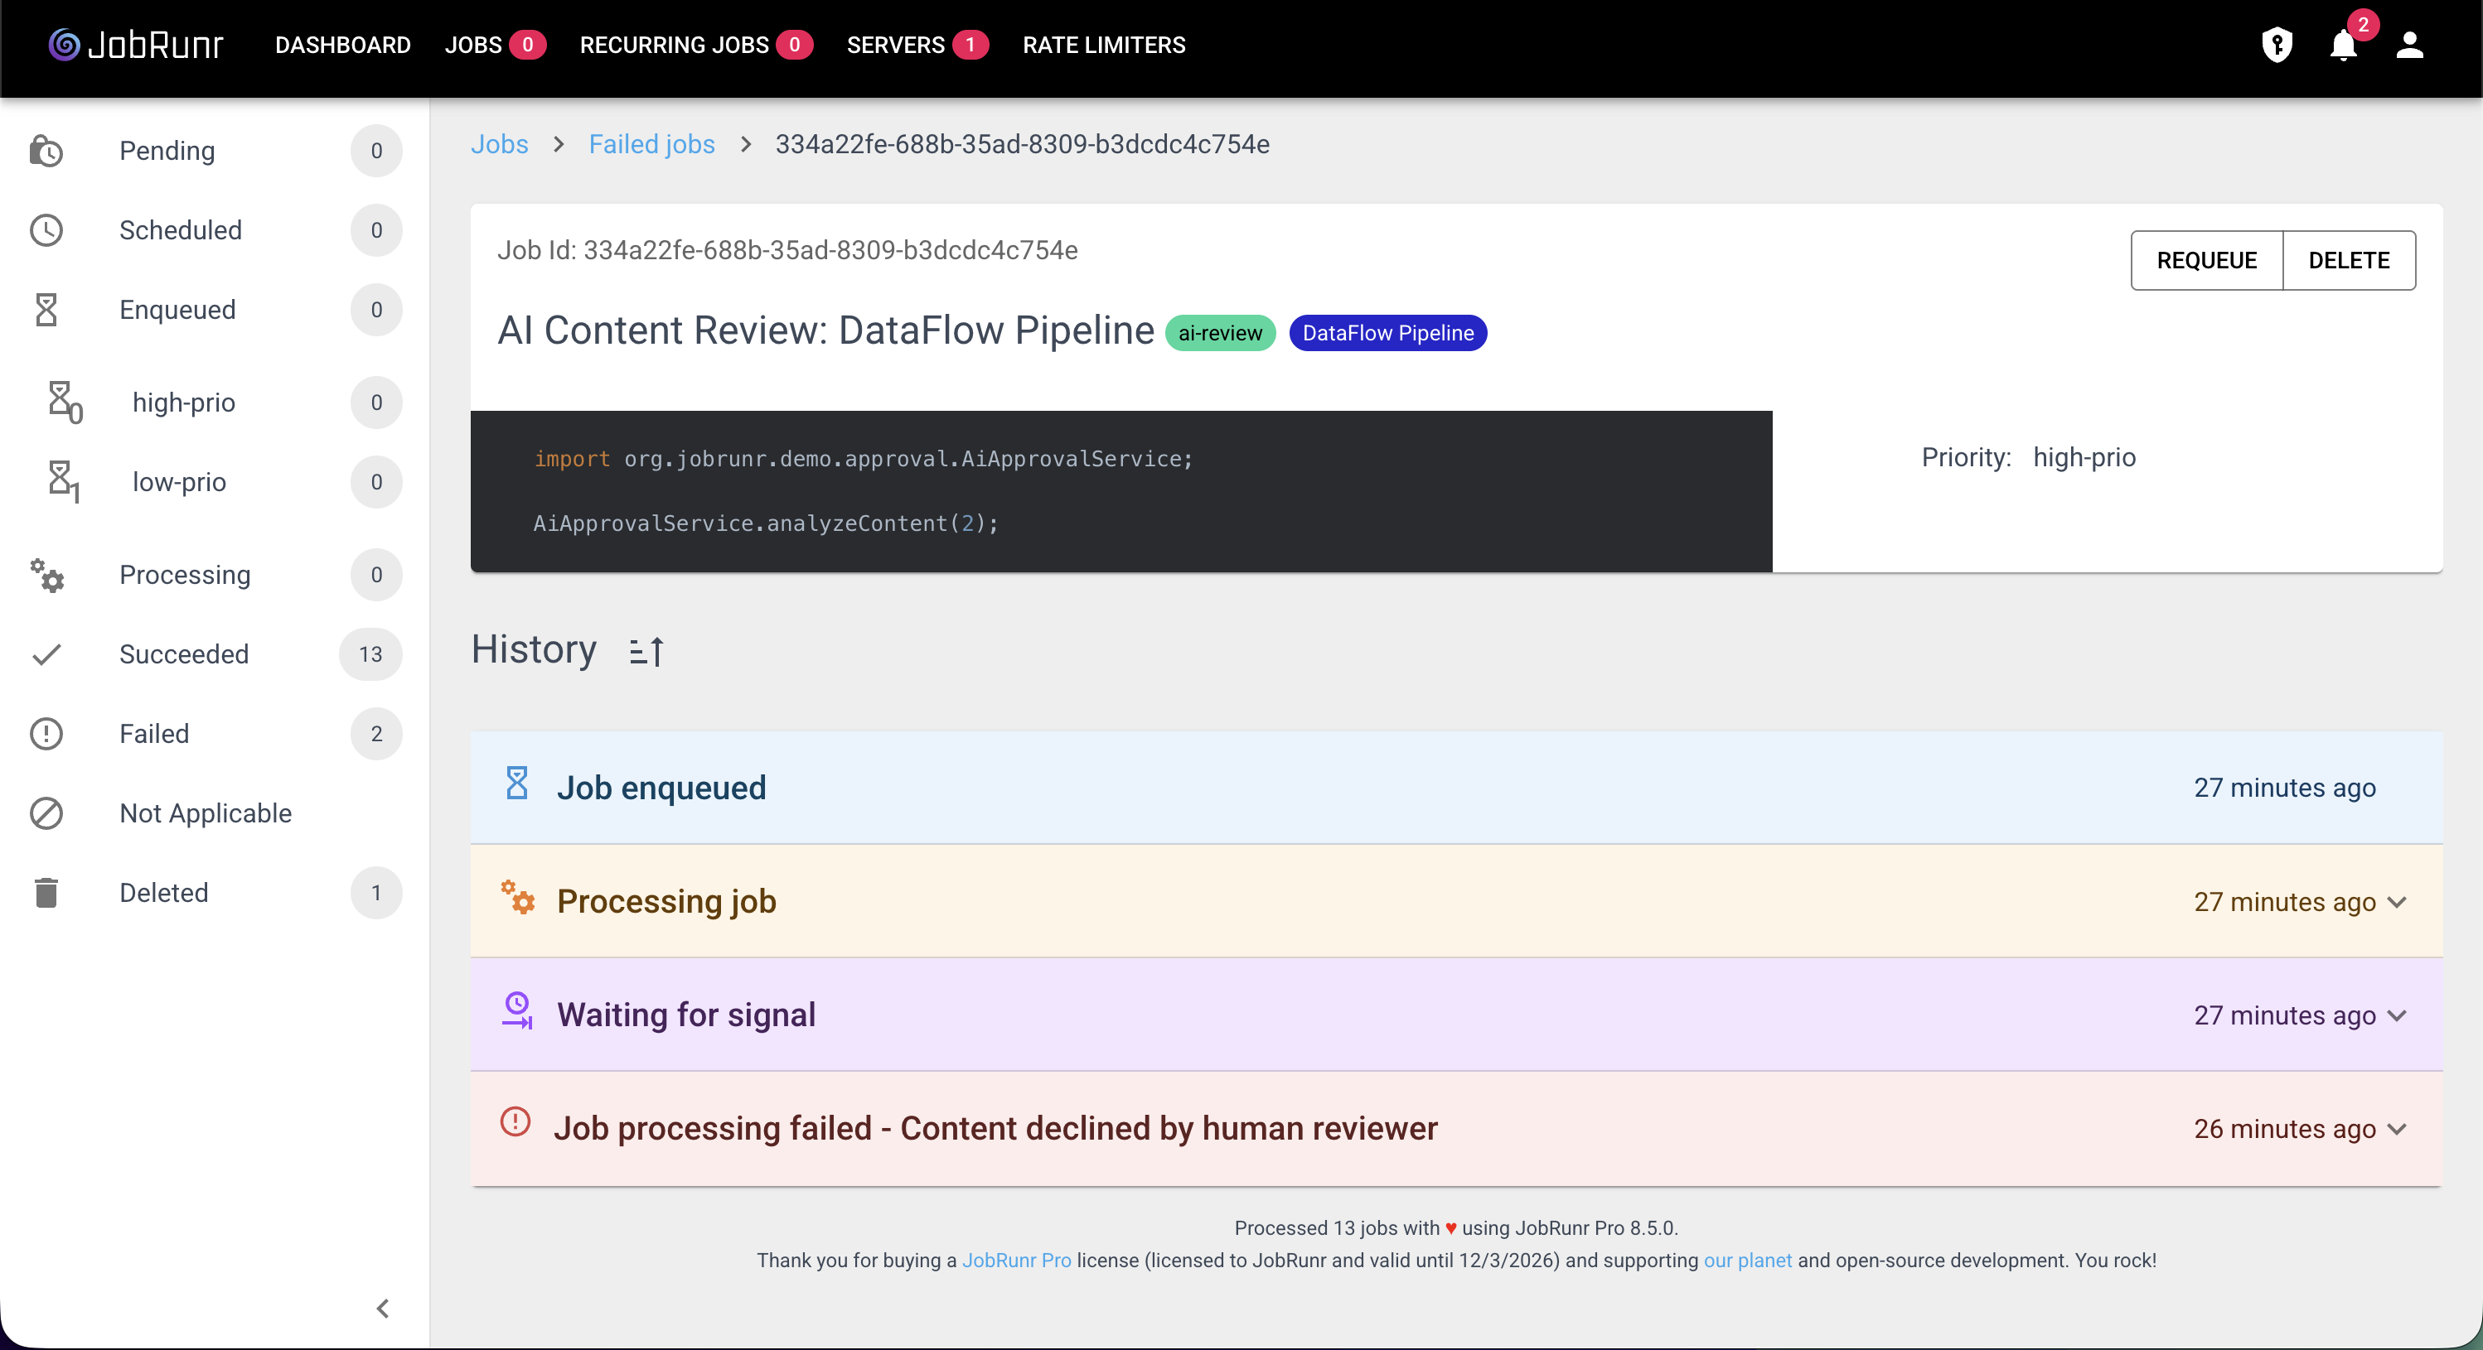The width and height of the screenshot is (2483, 1350).
Task: Collapse the sidebar with the chevron
Action: coord(383,1308)
